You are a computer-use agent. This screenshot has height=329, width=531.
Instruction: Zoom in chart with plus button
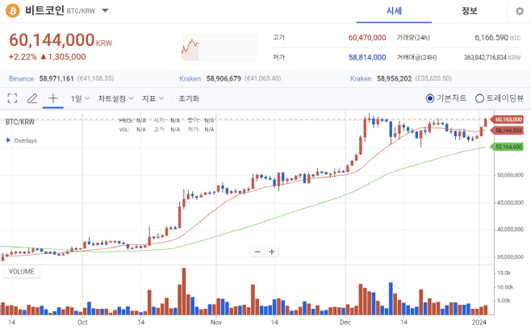(x=272, y=252)
